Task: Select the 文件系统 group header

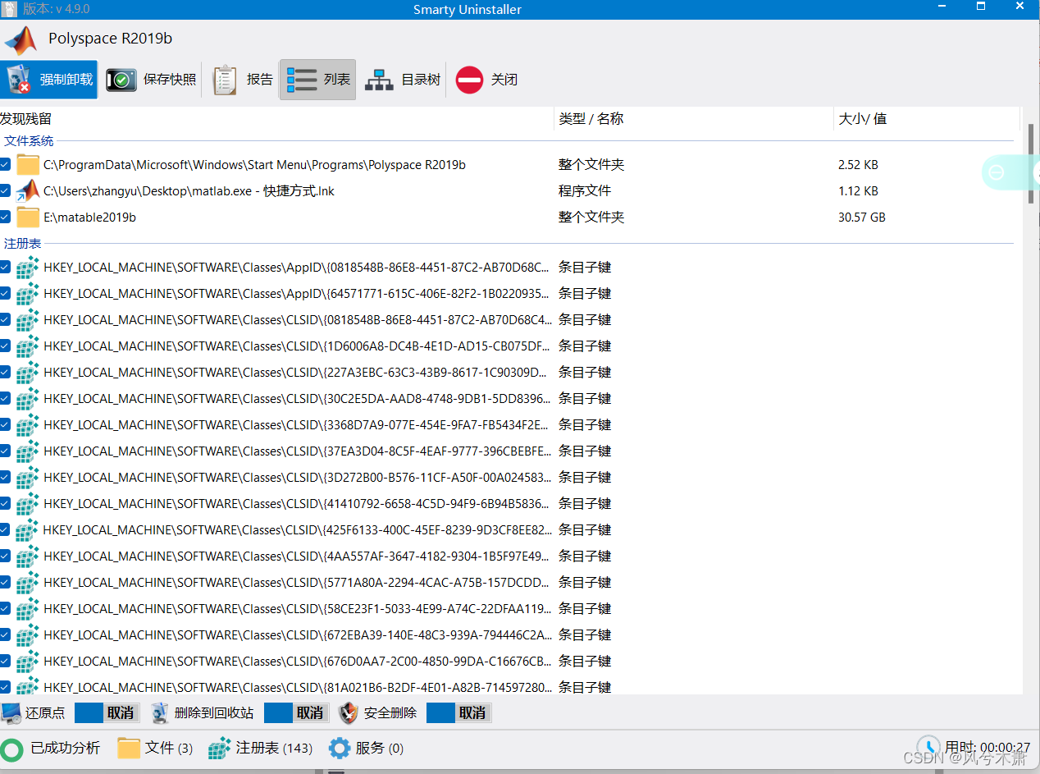Action: (29, 141)
